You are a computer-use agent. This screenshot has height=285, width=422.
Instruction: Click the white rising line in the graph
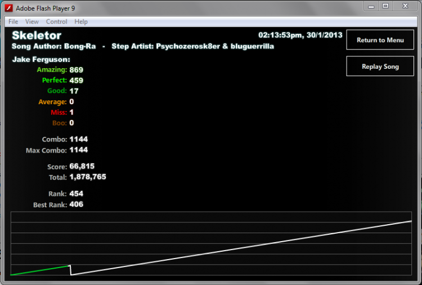pos(241,248)
